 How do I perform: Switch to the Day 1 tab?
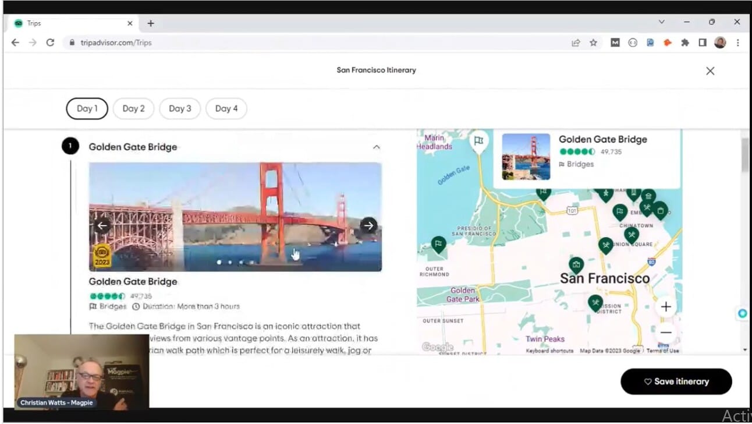[x=87, y=108]
